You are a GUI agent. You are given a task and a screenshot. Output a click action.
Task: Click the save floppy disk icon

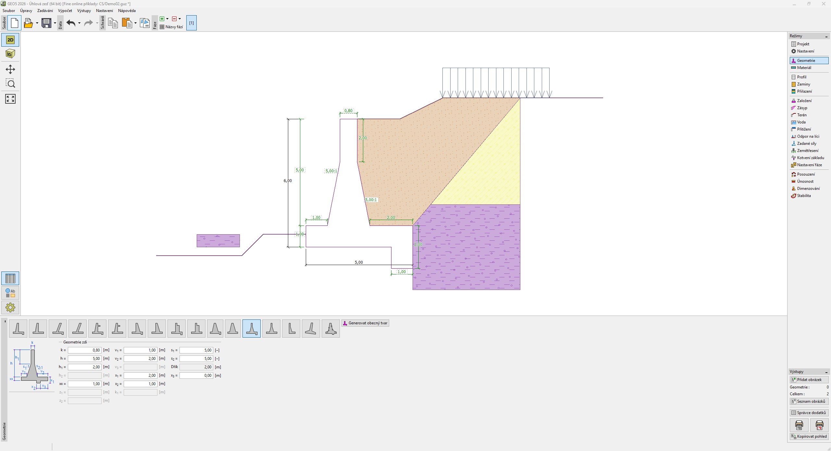pyautogui.click(x=46, y=23)
